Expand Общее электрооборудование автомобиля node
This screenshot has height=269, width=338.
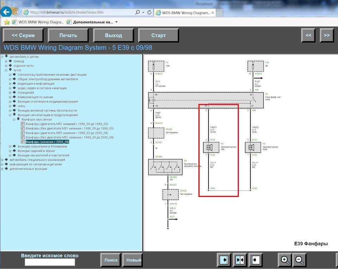[x=10, y=79]
